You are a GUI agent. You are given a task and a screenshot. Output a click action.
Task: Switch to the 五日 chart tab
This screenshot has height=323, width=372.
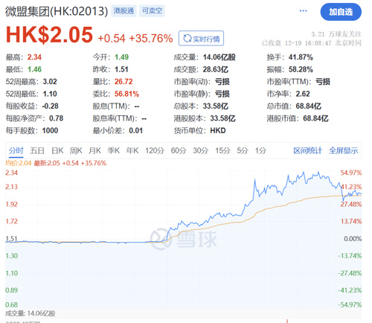pyautogui.click(x=37, y=150)
